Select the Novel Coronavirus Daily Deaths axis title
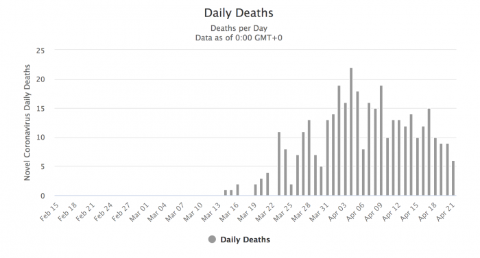Image resolution: width=480 pixels, height=258 pixels. (27, 122)
